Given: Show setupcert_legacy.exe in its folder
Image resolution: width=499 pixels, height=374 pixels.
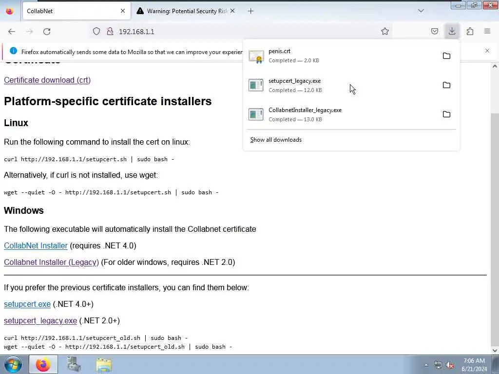Looking at the screenshot, I should tap(446, 85).
